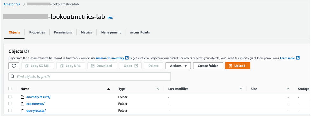Click the external link icon next to Learn more
Screen dimensions: 311x116
pyautogui.click(x=298, y=58)
